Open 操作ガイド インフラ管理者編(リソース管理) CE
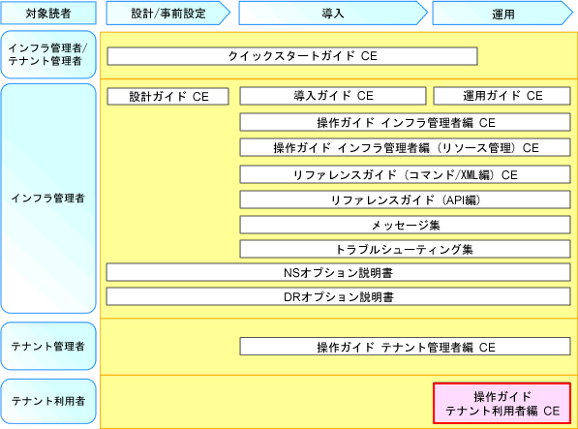Viewport: 578px width, 429px height. pos(405,147)
